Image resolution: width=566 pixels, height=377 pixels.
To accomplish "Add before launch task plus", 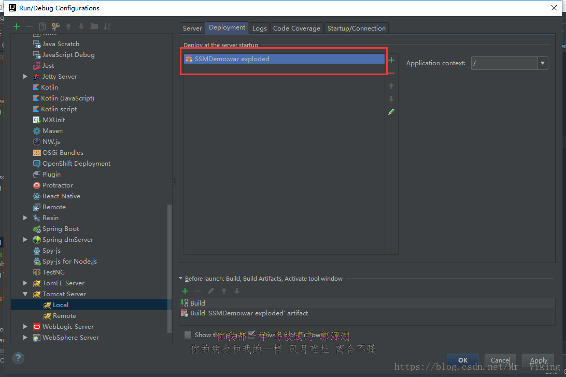I will (185, 291).
